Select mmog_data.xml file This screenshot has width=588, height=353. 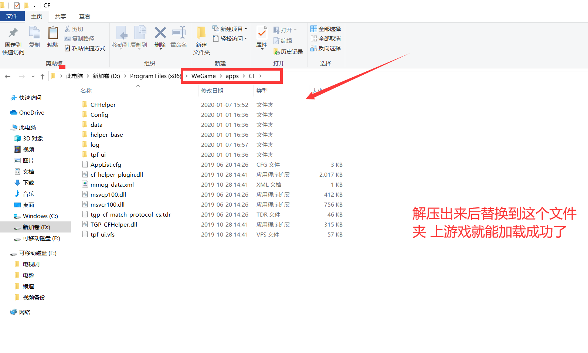[x=112, y=185]
